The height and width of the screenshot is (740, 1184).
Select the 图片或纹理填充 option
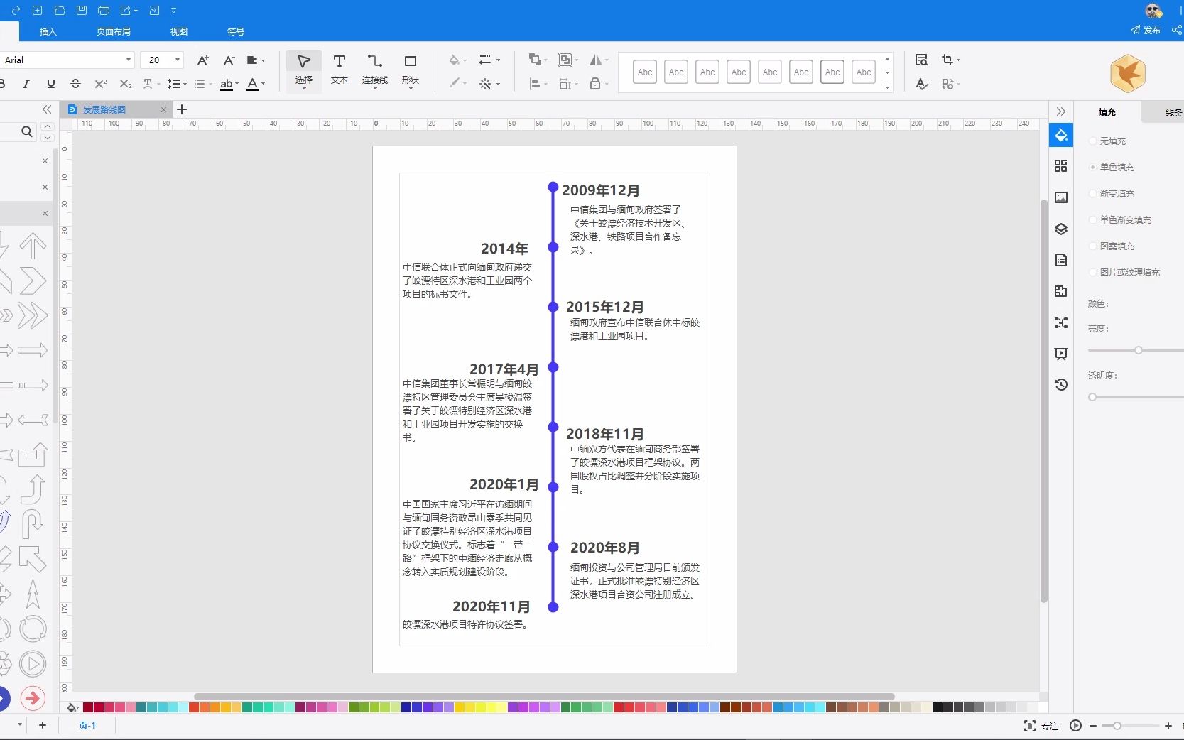[1124, 273]
